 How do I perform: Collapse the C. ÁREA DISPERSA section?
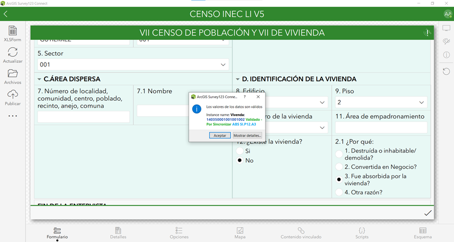pyautogui.click(x=39, y=79)
